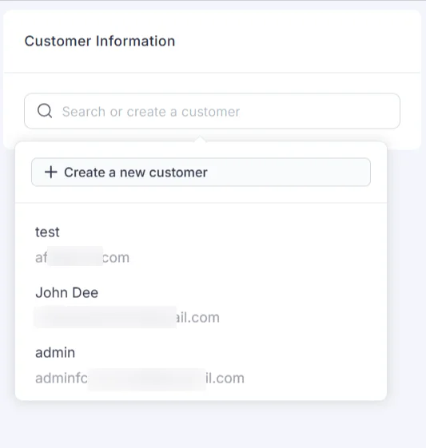
Task: Click the email under John Dee
Action: point(126,317)
